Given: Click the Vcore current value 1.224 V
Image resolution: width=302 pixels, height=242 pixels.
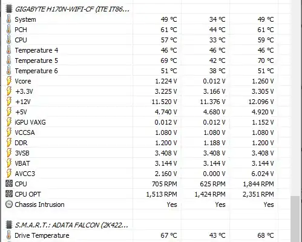Looking at the screenshot, I should (166, 81).
